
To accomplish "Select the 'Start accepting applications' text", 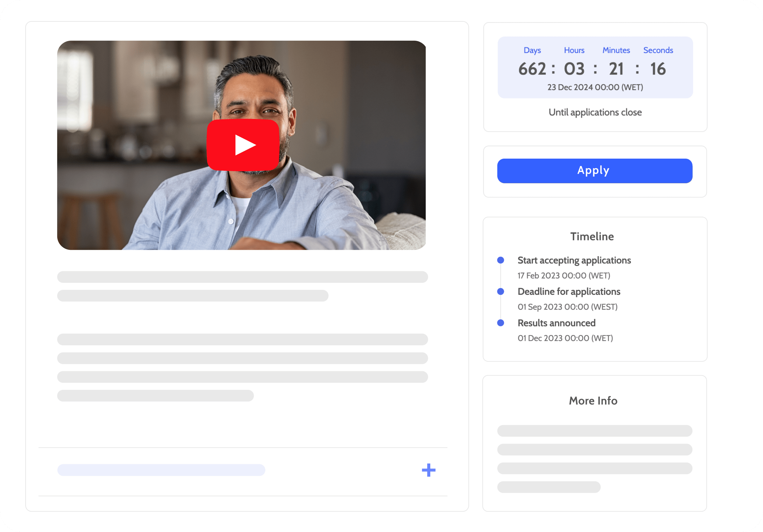I will (x=574, y=260).
